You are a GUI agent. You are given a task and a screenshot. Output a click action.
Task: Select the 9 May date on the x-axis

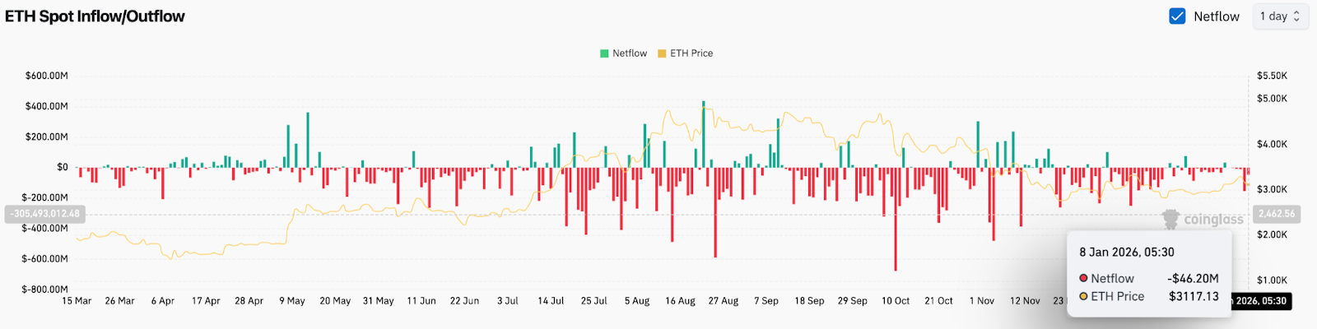click(291, 301)
